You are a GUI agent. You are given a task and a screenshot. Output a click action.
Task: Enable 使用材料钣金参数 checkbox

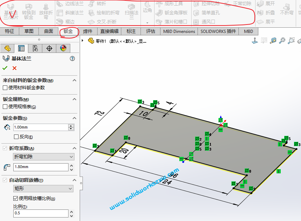point(5,87)
